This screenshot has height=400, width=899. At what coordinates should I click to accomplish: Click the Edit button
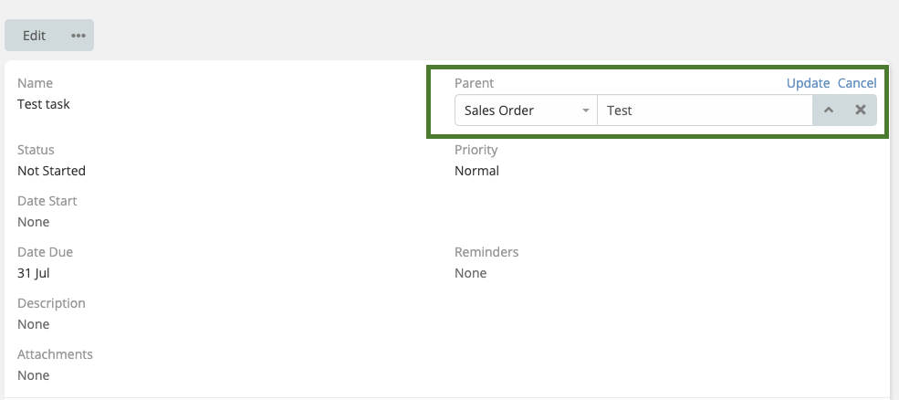click(35, 36)
